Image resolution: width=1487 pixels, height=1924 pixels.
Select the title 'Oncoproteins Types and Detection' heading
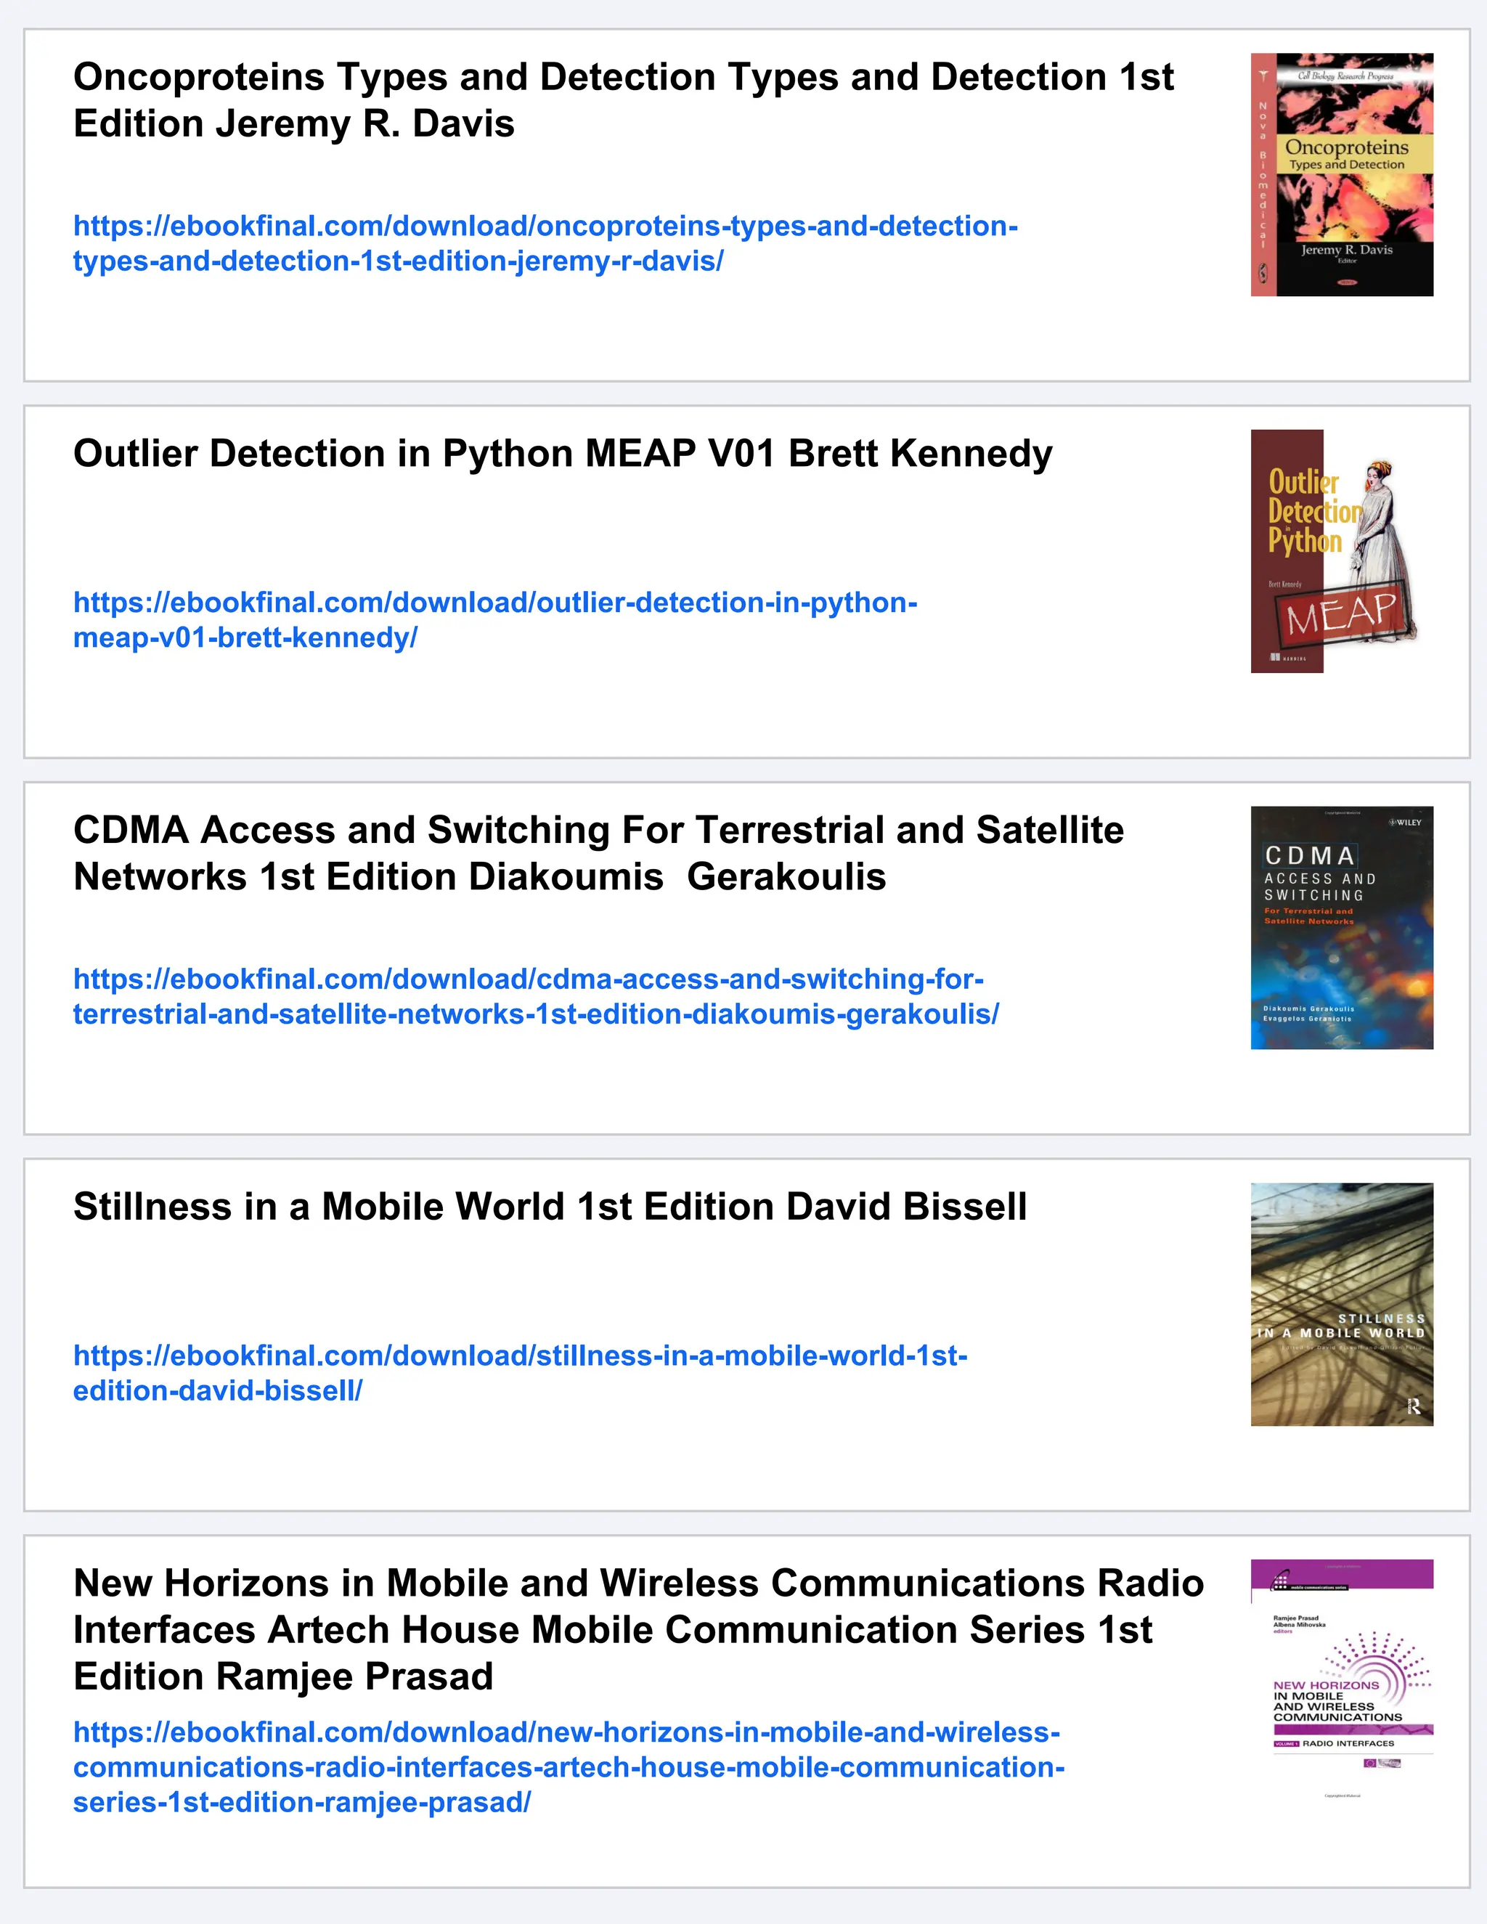[624, 99]
